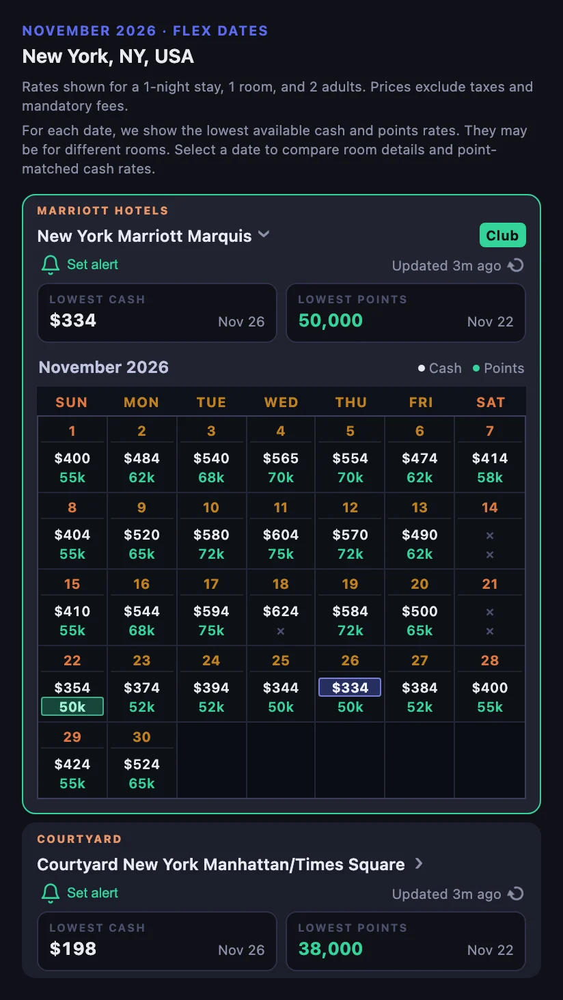Select November 1 with $400 rate

[x=72, y=454]
